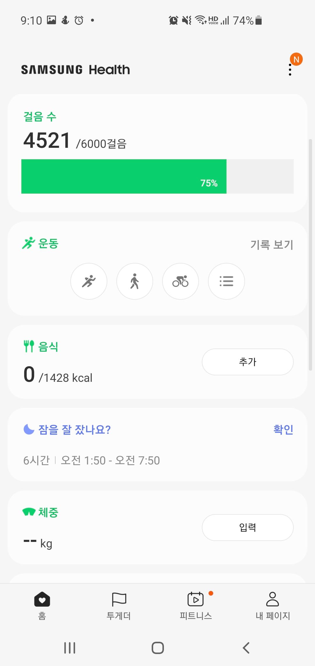The image size is (315, 666).
Task: Start a running workout
Action: point(89,281)
